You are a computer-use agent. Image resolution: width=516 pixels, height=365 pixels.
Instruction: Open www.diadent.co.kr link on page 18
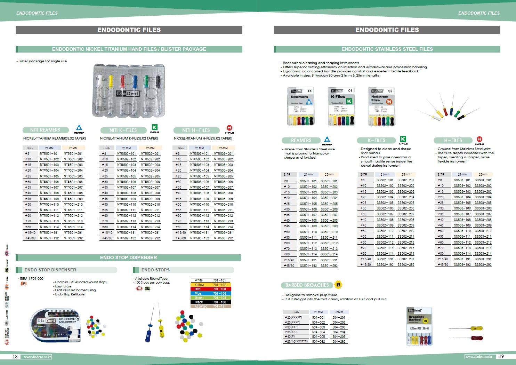37,357
